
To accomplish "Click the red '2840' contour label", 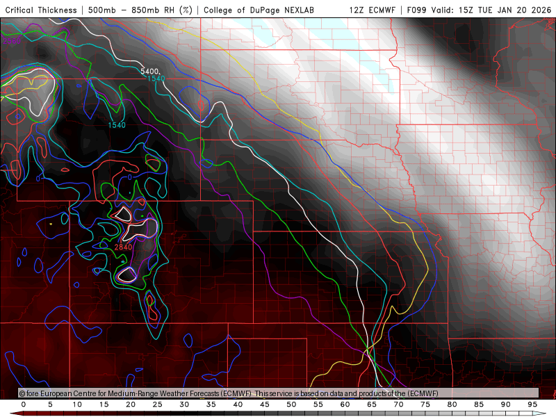I will pyautogui.click(x=123, y=247).
